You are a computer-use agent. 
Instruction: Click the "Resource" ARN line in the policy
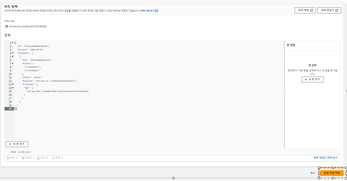49,81
